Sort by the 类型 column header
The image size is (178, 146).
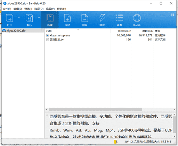[x=157, y=31]
